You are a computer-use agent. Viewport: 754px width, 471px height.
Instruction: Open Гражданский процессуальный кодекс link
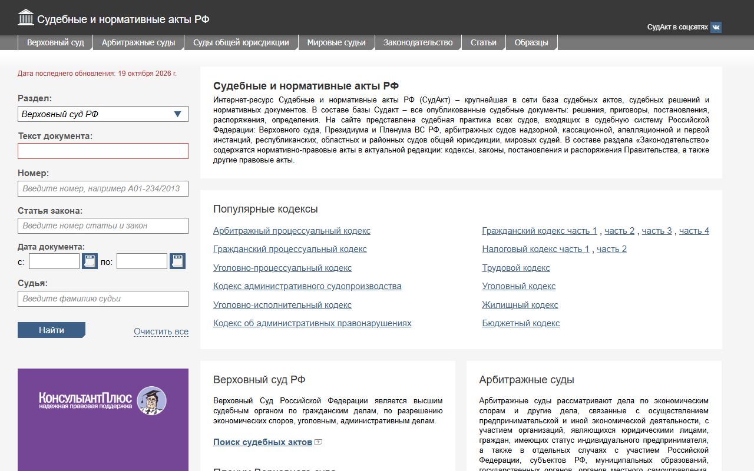290,249
